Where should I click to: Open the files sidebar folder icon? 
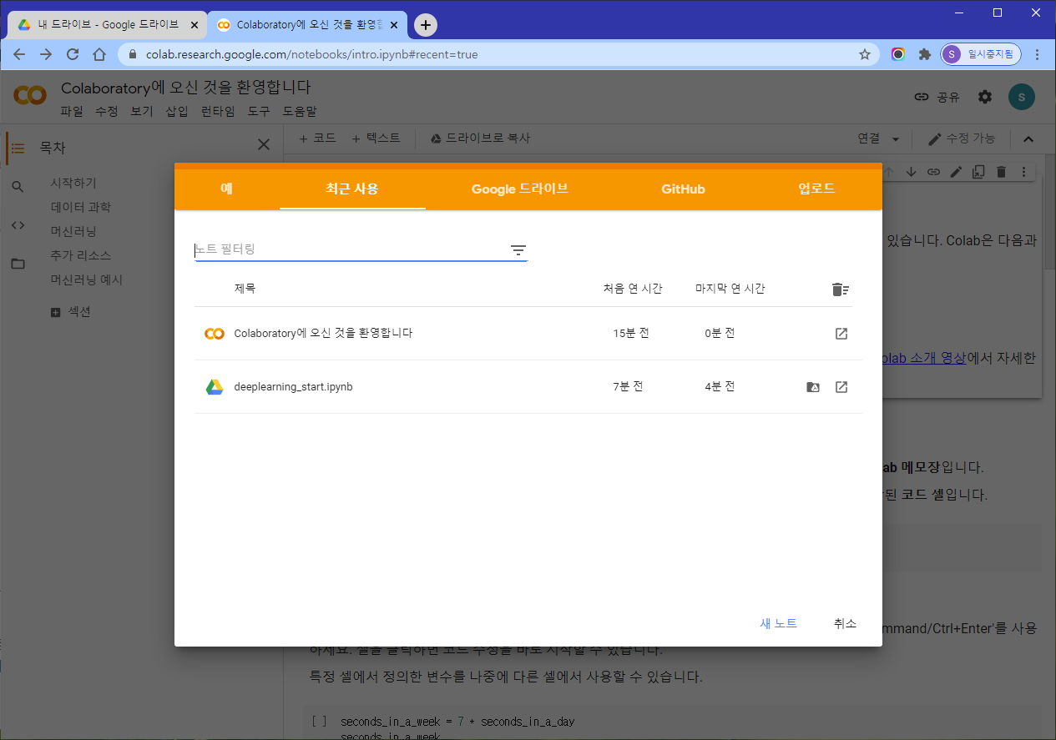pyautogui.click(x=18, y=264)
